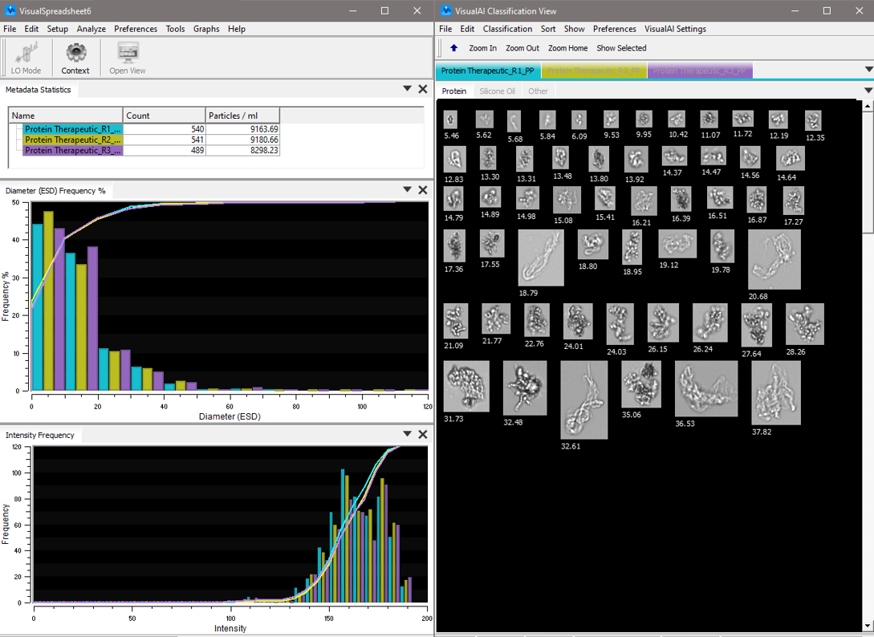
Task: Select the Protein Therapeutic_R2_PP dataset tab
Action: tap(594, 71)
